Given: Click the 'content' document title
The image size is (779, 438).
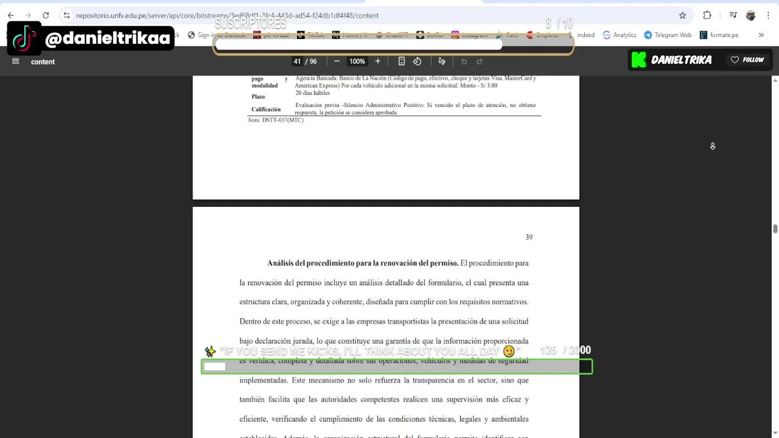Looking at the screenshot, I should pos(43,61).
